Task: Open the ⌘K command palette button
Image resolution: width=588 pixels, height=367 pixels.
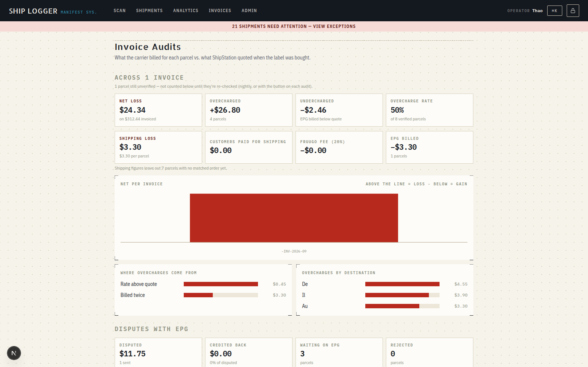Action: click(x=555, y=11)
